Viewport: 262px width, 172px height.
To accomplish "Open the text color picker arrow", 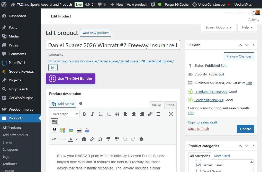I will (77, 139).
